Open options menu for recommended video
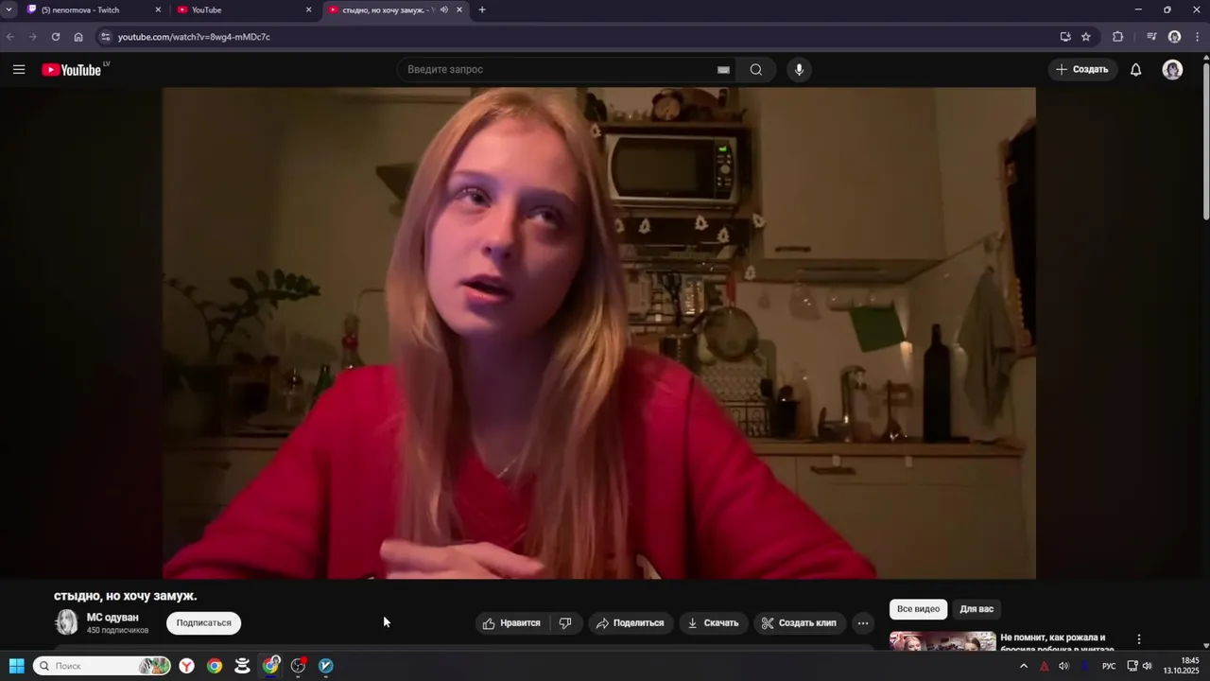Screen dimensions: 1210x681 point(1139,640)
